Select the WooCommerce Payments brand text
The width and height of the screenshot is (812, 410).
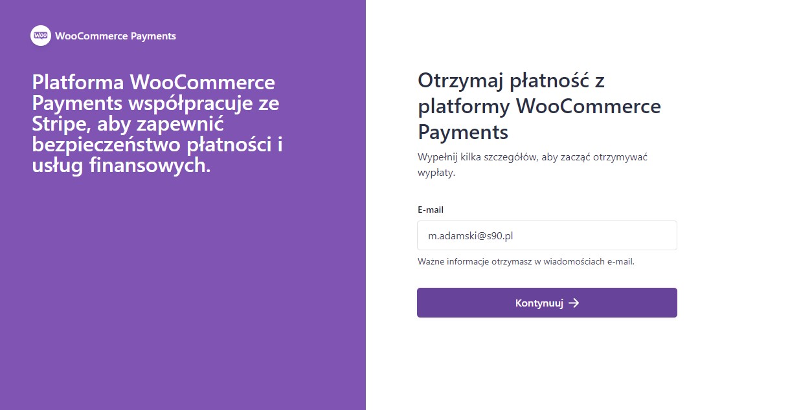pos(116,36)
